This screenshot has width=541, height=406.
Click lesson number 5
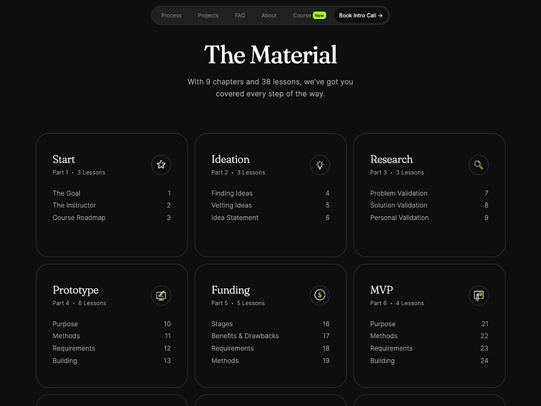328,205
